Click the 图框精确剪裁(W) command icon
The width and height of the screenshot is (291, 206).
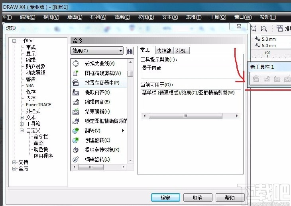pos(76,73)
